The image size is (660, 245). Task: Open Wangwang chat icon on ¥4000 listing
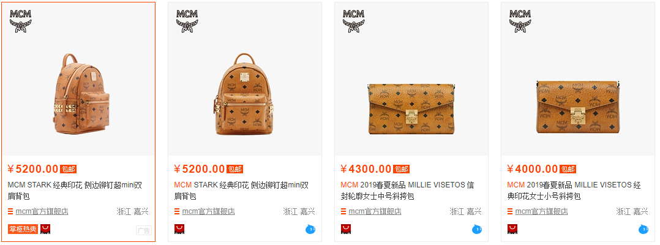[643, 230]
